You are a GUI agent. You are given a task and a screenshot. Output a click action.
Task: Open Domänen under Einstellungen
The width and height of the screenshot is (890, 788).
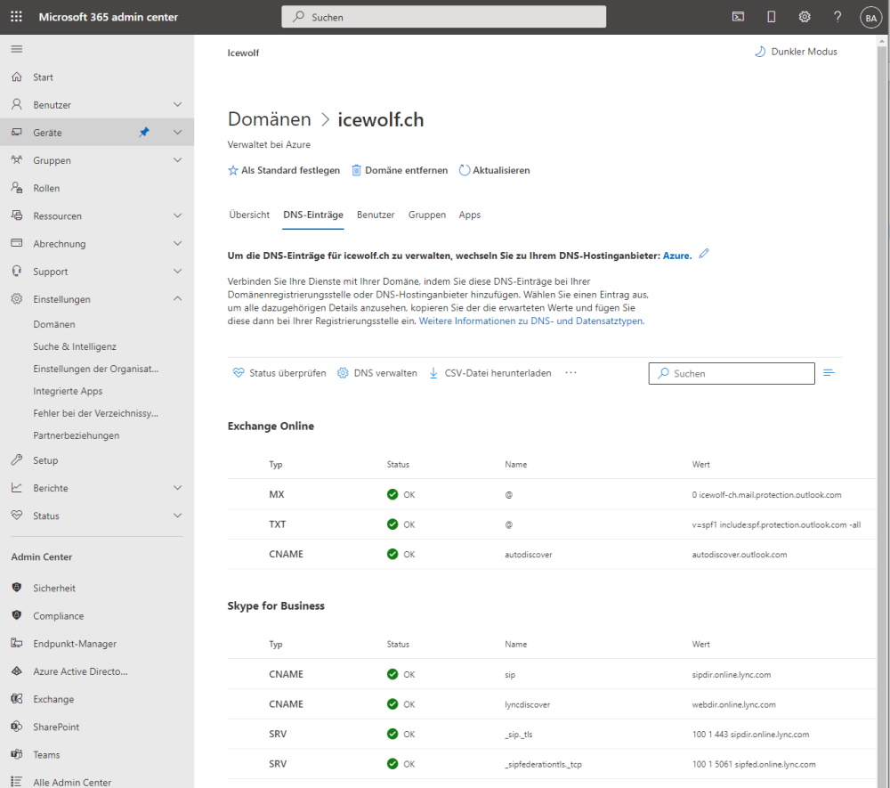tap(54, 324)
